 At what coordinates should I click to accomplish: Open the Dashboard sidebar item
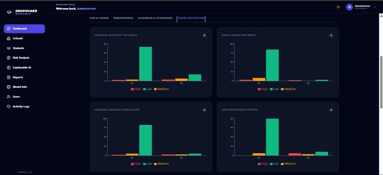(x=24, y=29)
